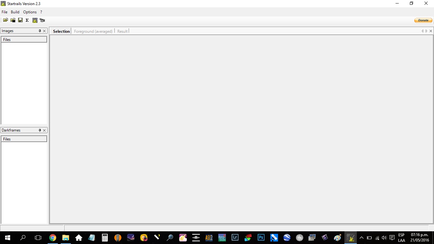Expand the Options menu

pyautogui.click(x=30, y=12)
